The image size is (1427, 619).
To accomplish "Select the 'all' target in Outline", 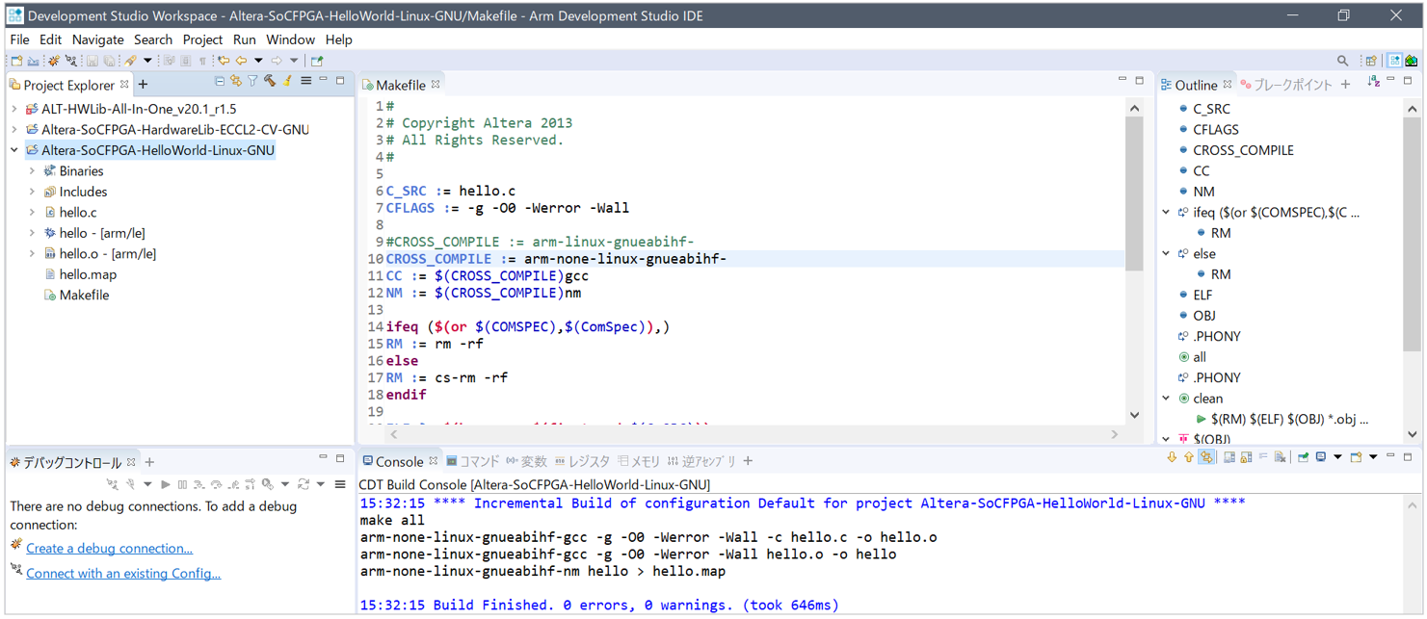I will click(1200, 357).
